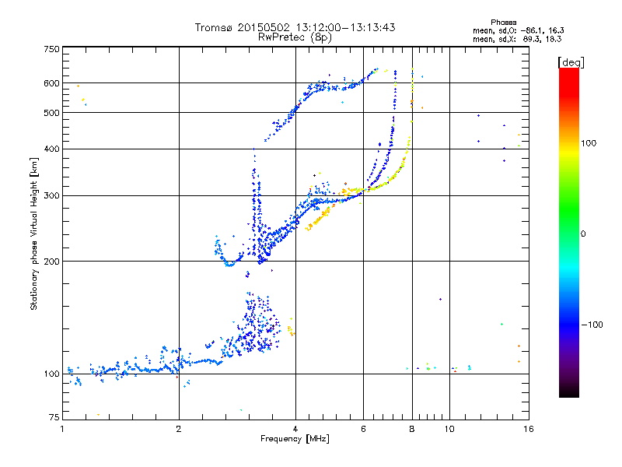This screenshot has height=467, width=622.
Task: Click the x-axis tick label '2'
Action: click(x=179, y=429)
